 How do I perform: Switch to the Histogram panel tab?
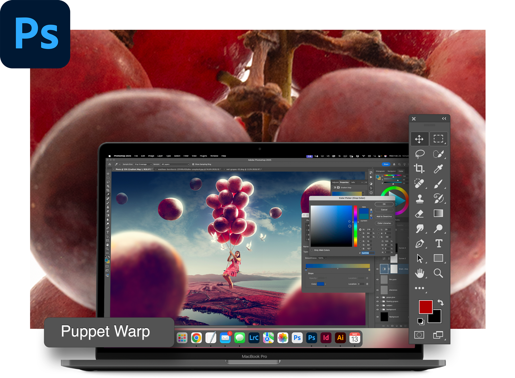click(x=380, y=171)
